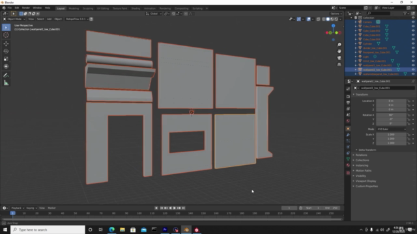
Task: Toggle camera view icon in viewport
Action: pyautogui.click(x=339, y=58)
